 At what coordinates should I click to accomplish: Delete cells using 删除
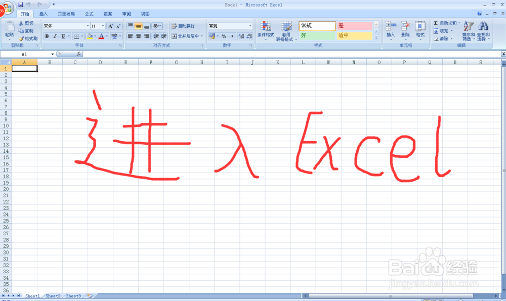point(405,31)
